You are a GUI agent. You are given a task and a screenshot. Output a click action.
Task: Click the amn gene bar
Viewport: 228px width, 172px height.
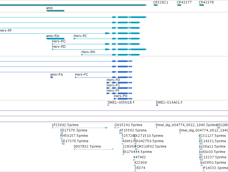[x=55, y=11]
